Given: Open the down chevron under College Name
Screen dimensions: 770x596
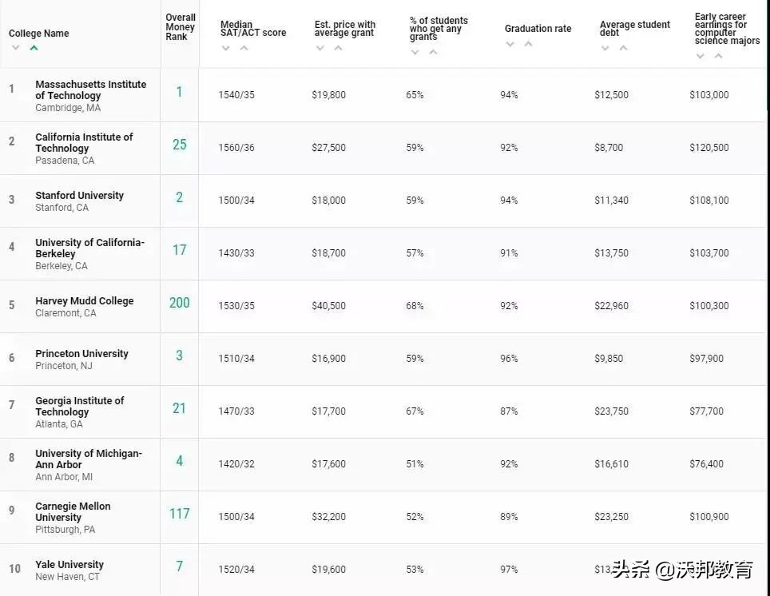Looking at the screenshot, I should pos(14,47).
